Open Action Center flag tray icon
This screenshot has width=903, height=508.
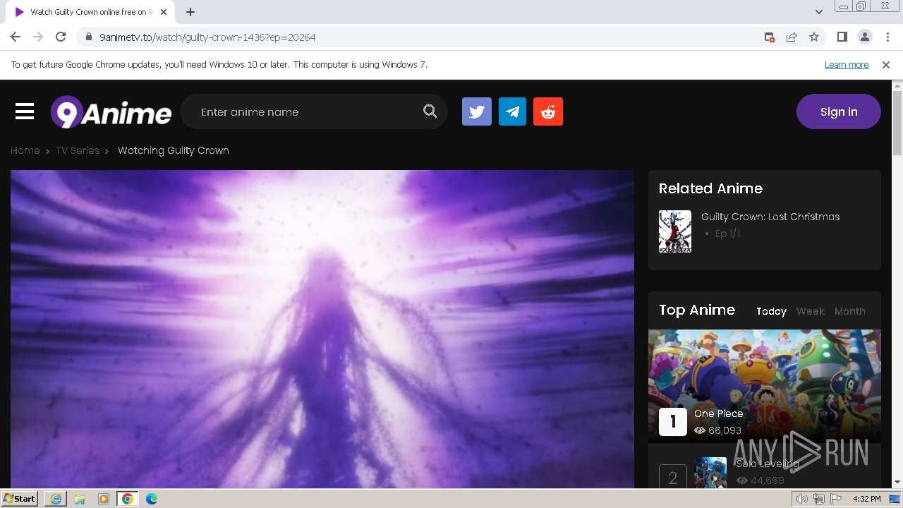coord(836,499)
